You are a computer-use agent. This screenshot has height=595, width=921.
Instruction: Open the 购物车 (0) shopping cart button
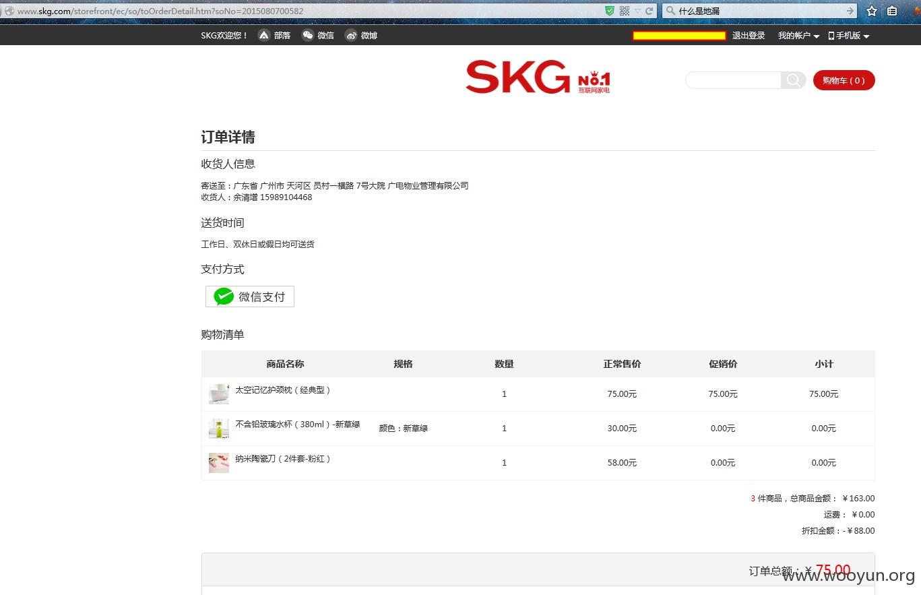point(844,80)
